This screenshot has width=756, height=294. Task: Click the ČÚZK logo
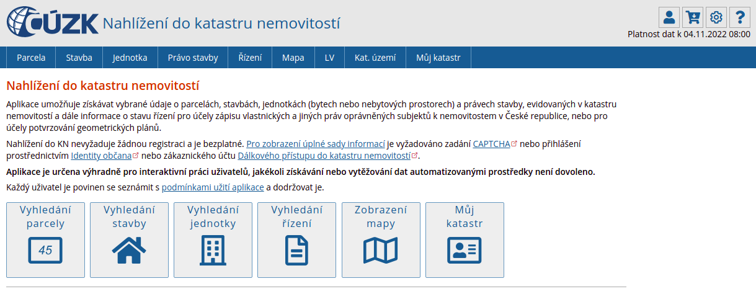53,22
